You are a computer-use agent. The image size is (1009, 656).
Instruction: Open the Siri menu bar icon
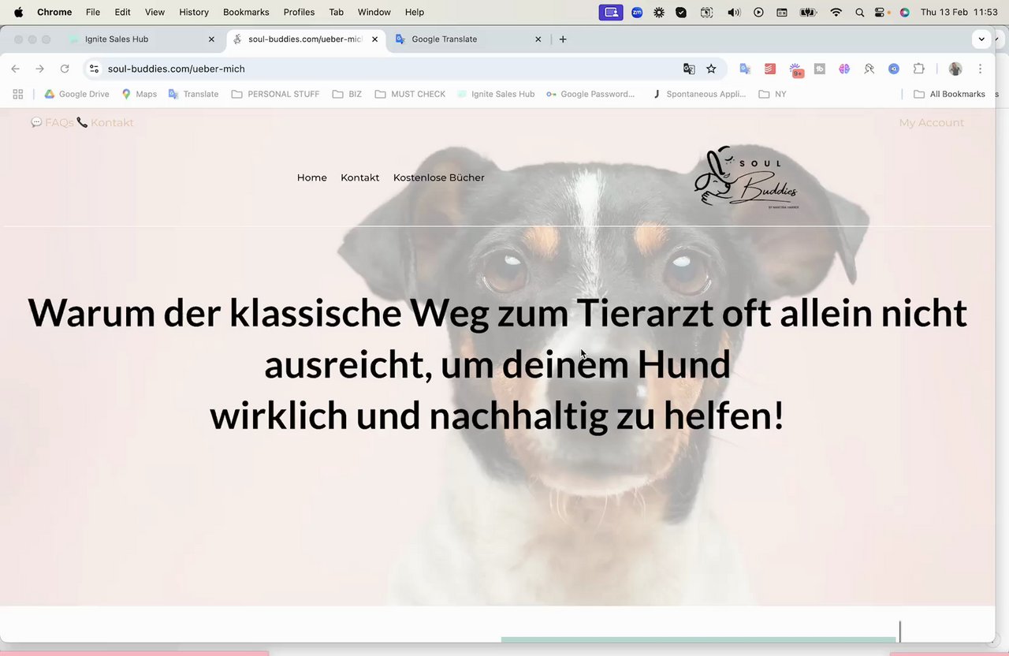[x=904, y=12]
